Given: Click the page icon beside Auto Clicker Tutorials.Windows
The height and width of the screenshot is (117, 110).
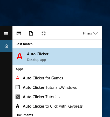Looking at the screenshot, I should point(18,87).
